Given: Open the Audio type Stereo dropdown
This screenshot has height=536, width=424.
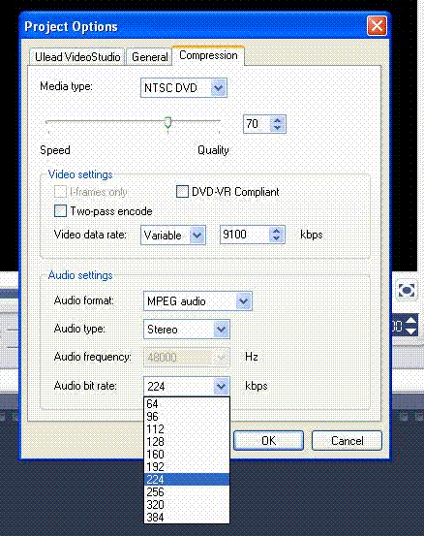Looking at the screenshot, I should pos(222,330).
